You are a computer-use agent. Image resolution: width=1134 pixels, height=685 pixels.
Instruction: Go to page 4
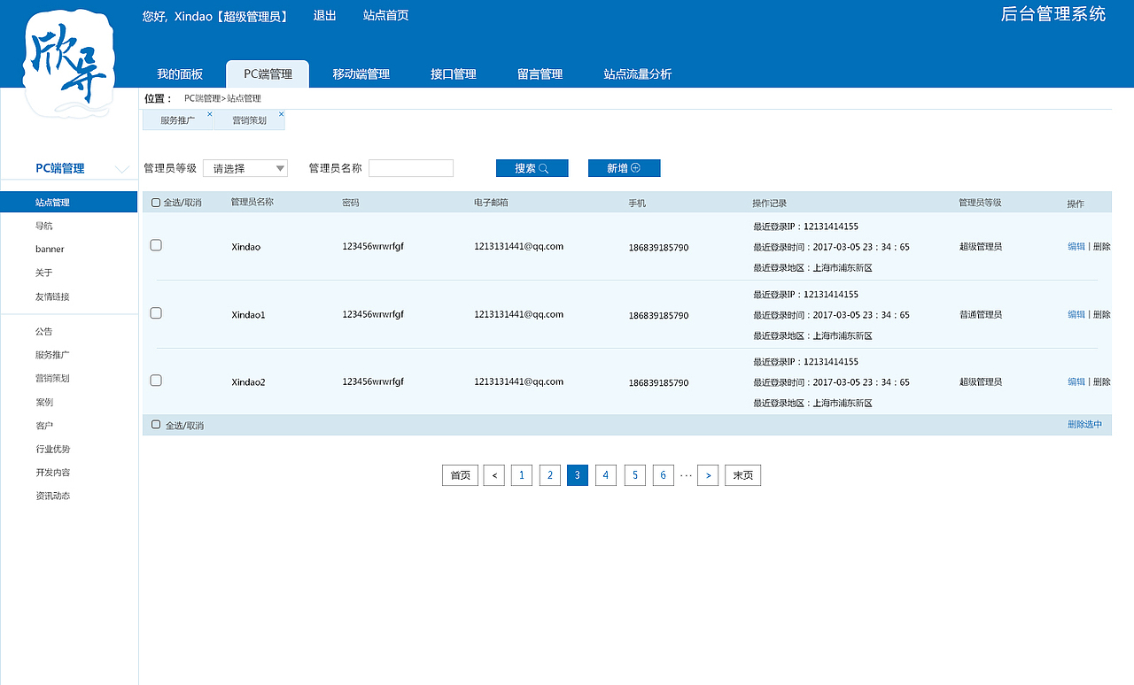(606, 475)
